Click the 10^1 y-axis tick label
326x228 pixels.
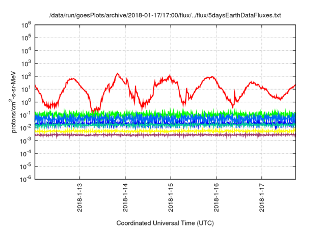tap(26, 90)
